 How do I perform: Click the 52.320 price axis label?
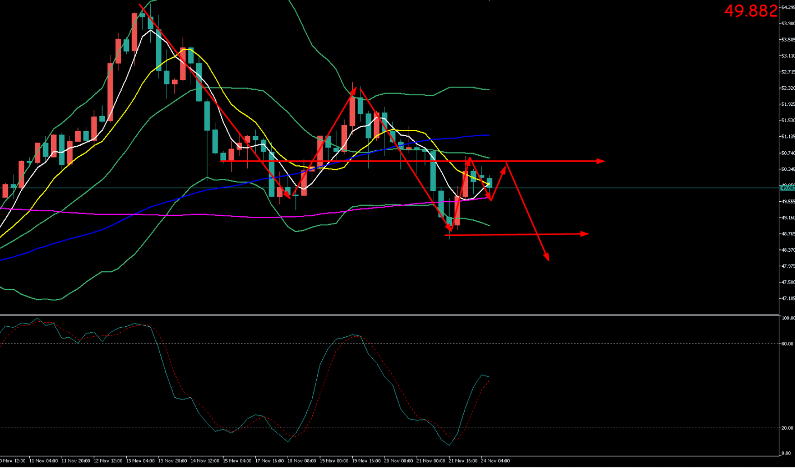(x=787, y=89)
